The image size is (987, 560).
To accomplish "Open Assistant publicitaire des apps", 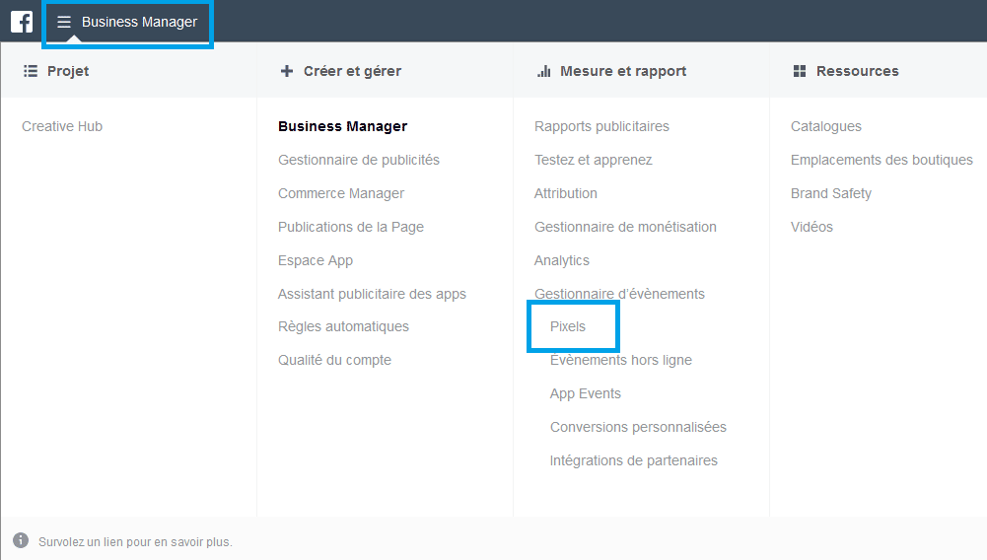I will 372,294.
